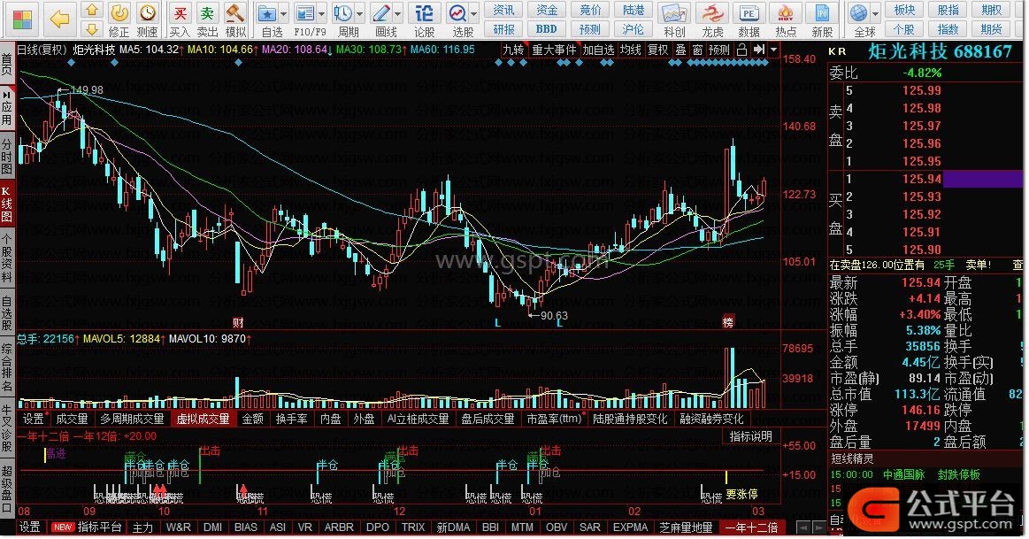
Task: Go back with the yellow left arrow
Action: pos(59,19)
